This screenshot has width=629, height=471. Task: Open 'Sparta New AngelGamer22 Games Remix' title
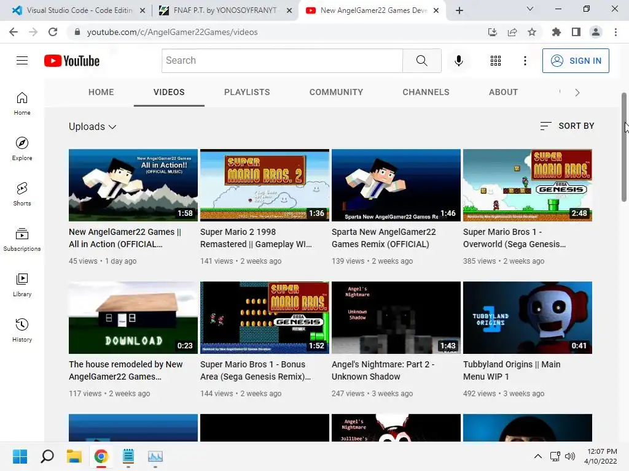click(383, 238)
